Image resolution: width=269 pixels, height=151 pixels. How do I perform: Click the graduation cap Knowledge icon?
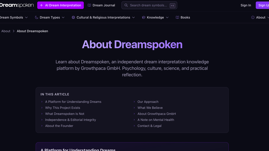144,17
